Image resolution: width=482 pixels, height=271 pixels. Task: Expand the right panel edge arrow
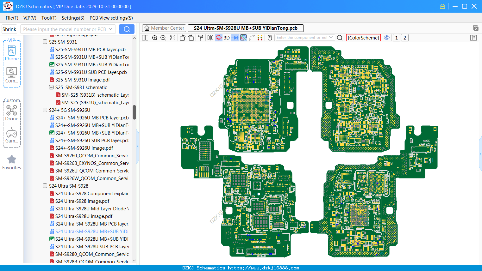(x=480, y=154)
